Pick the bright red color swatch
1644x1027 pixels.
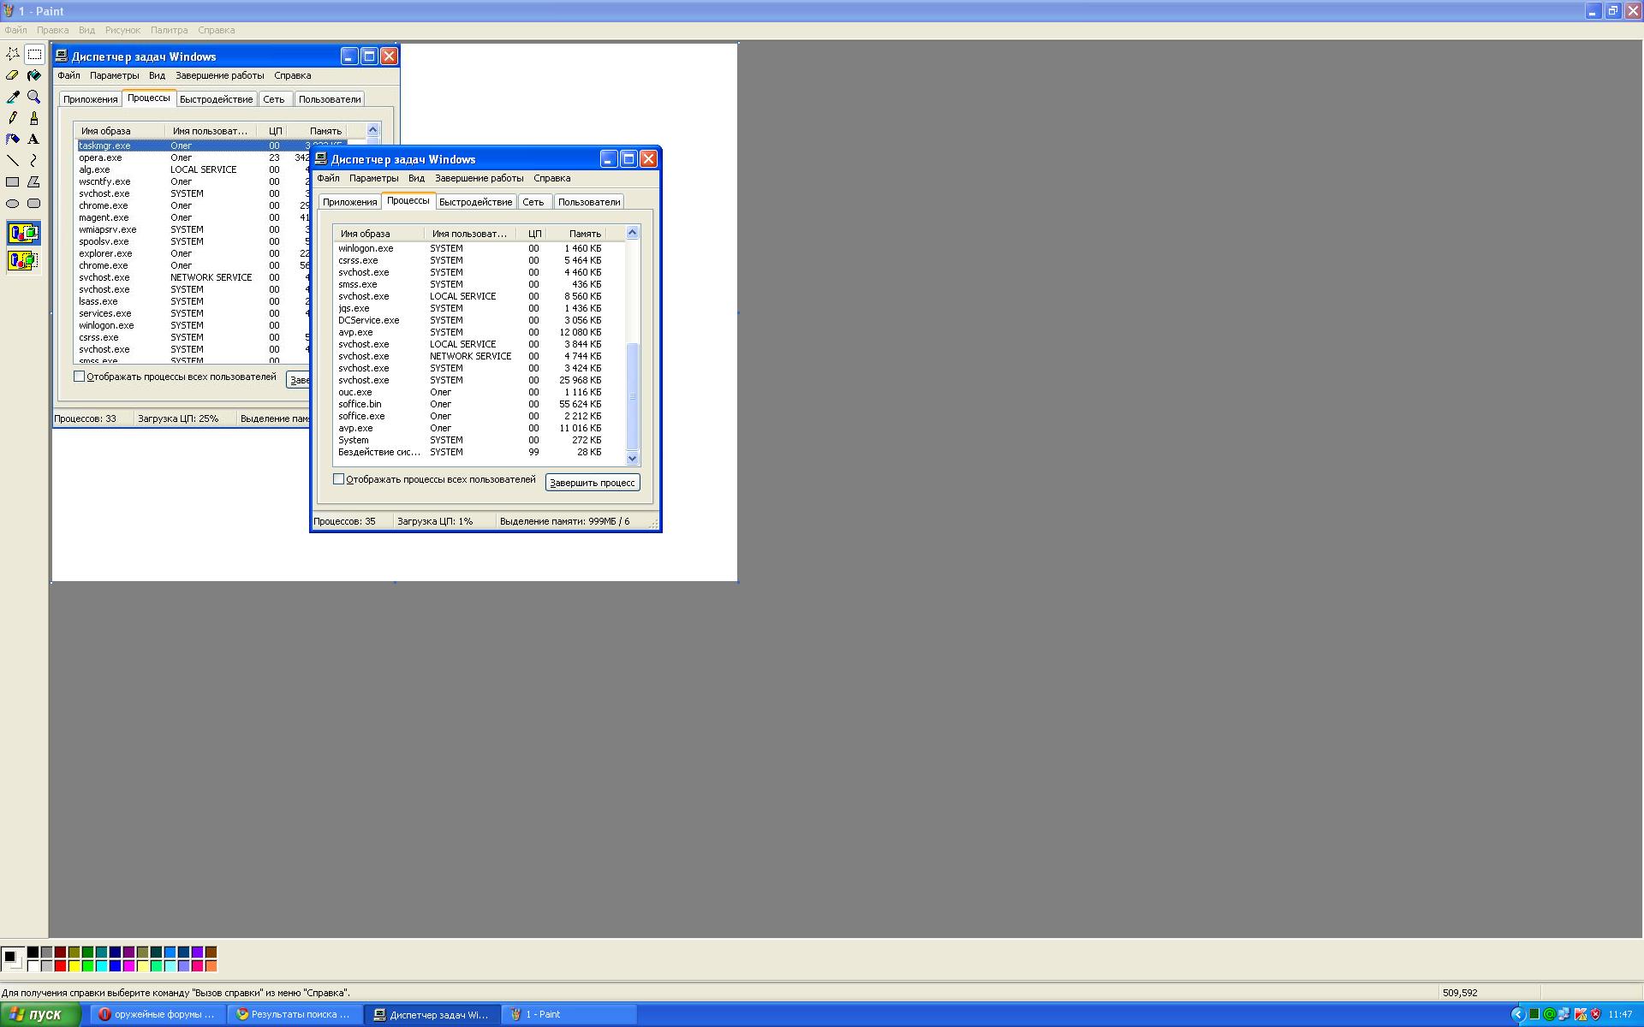pyautogui.click(x=60, y=966)
